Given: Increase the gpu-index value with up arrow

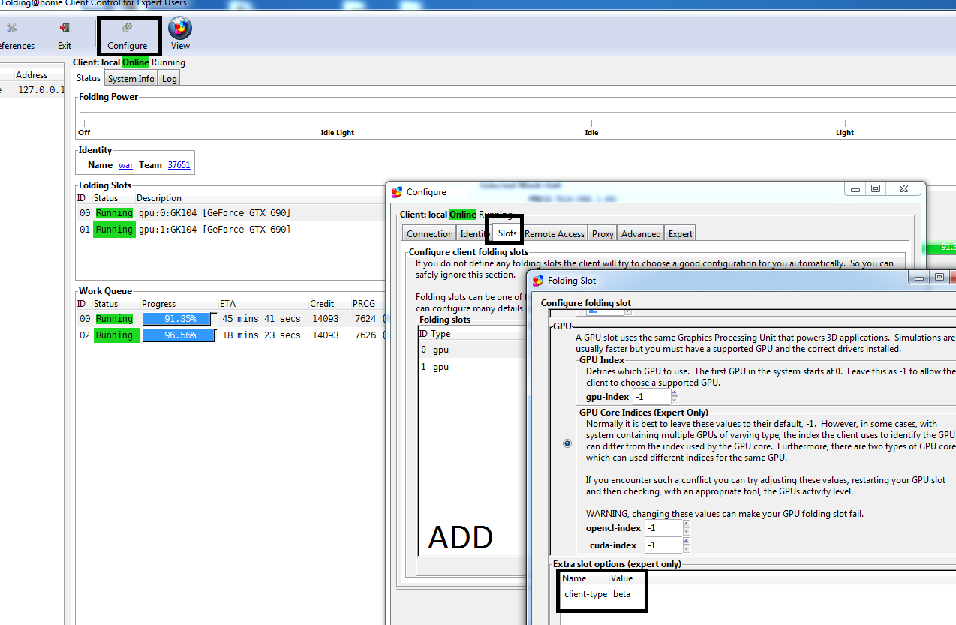Looking at the screenshot, I should 674,392.
